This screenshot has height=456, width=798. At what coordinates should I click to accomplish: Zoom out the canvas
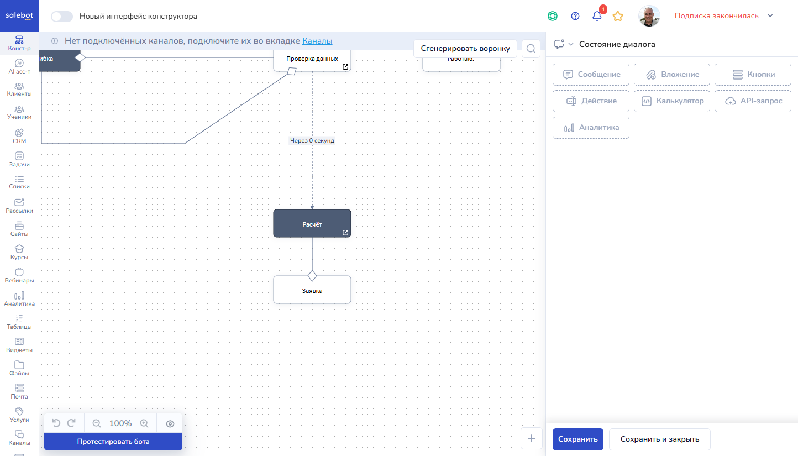97,423
